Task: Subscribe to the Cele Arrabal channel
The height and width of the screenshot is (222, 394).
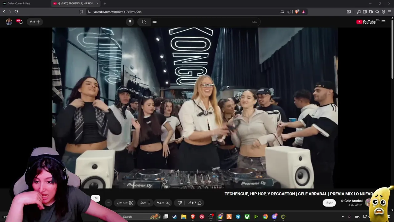Action: click(329, 203)
